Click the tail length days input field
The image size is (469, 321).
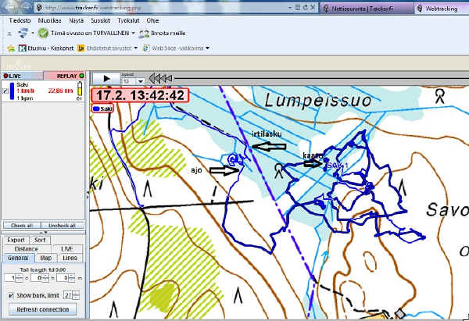8,277
